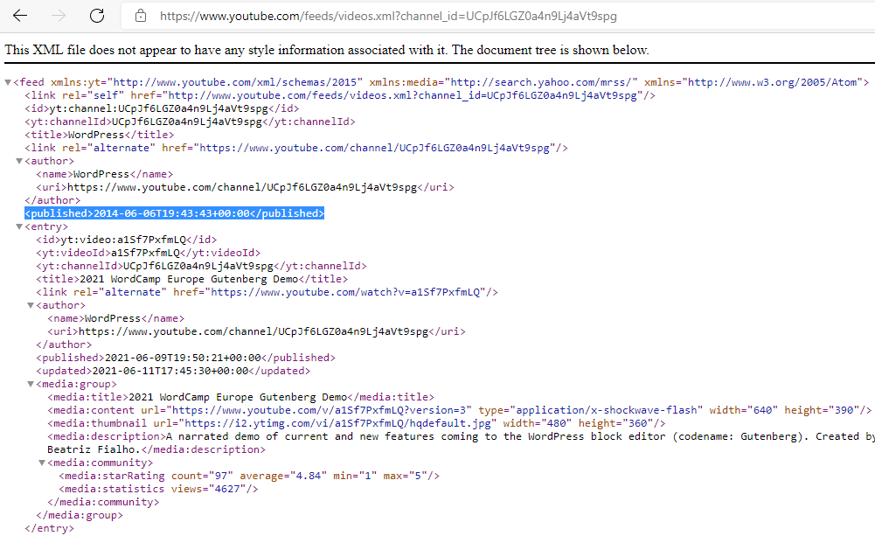Collapse the root feed element

coord(8,83)
